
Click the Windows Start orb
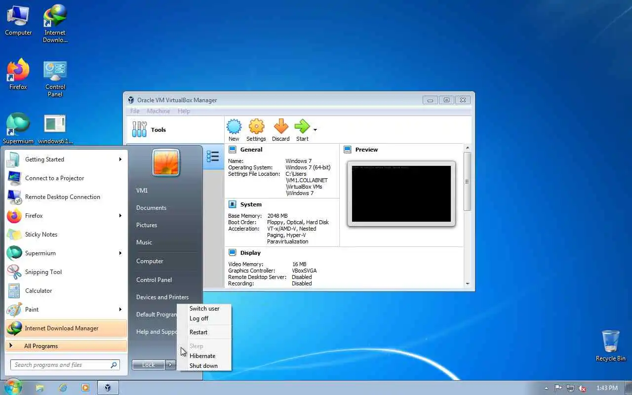[x=13, y=387]
